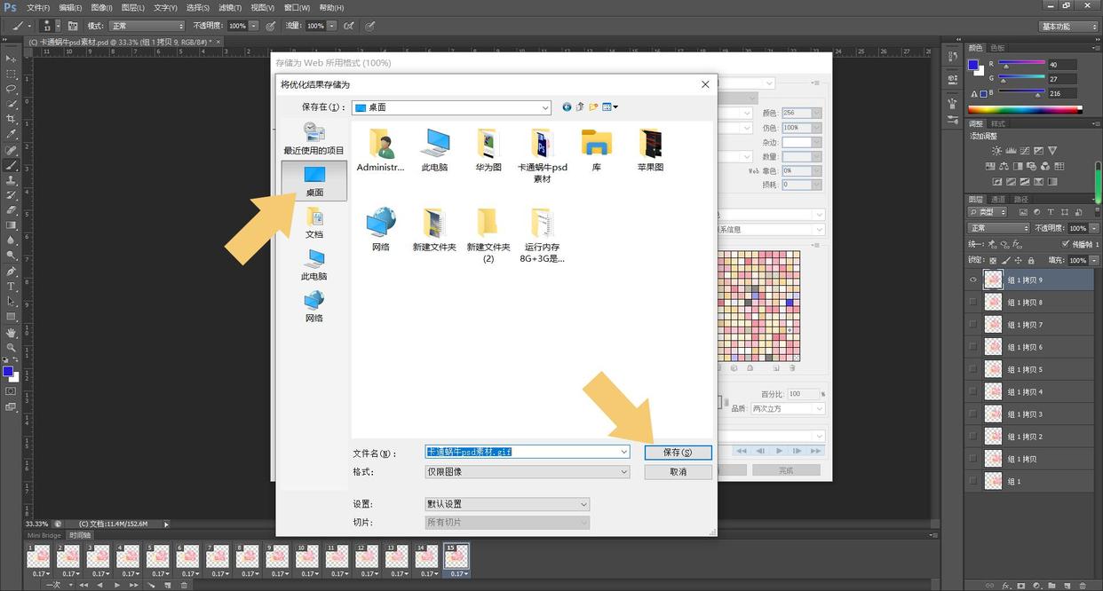This screenshot has height=591, width=1103.
Task: Select the Lasso tool
Action: pos(12,89)
